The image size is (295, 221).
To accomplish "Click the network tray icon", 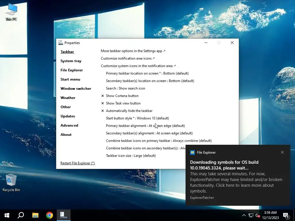I will pos(251,215).
